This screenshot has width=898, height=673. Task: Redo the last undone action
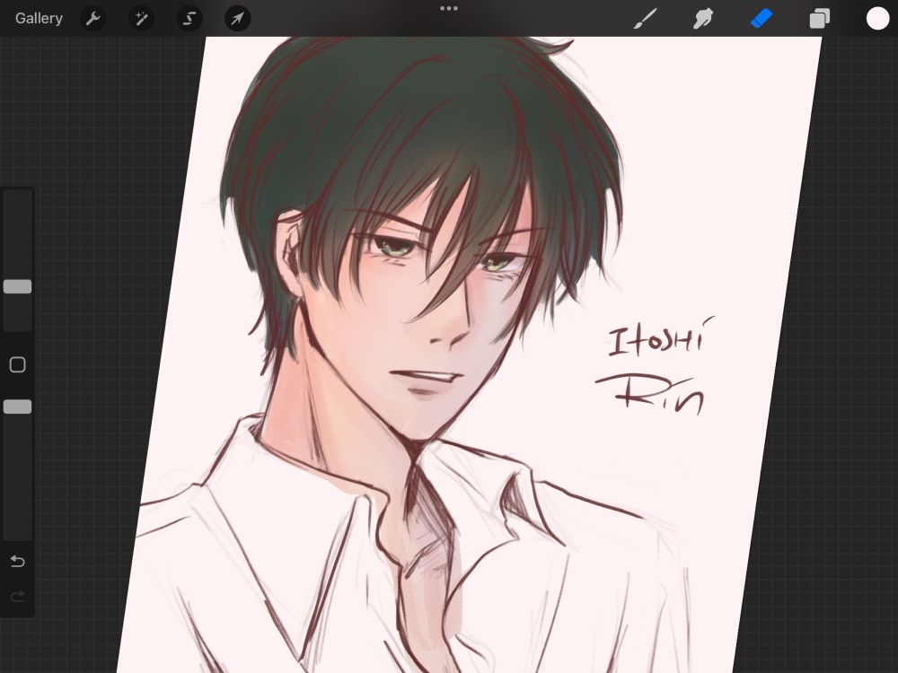point(18,597)
